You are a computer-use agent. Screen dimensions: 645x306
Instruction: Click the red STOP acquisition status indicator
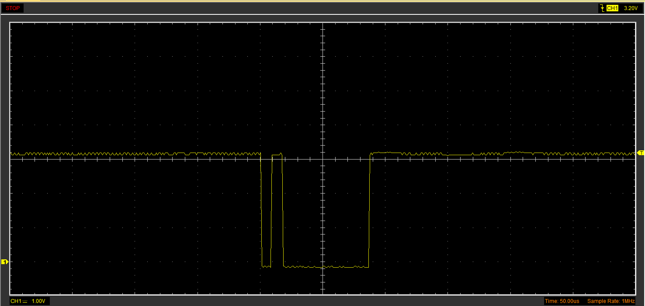coord(13,8)
